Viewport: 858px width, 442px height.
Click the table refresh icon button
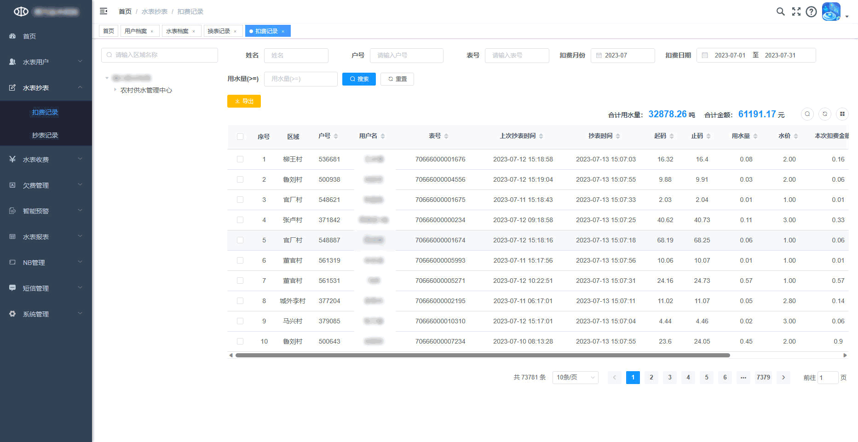tap(824, 114)
